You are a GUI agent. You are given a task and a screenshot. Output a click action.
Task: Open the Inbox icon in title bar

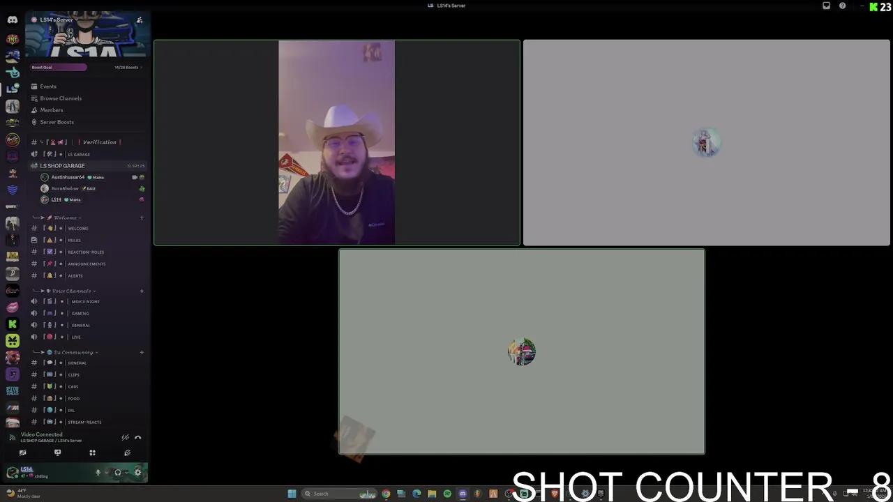[827, 6]
